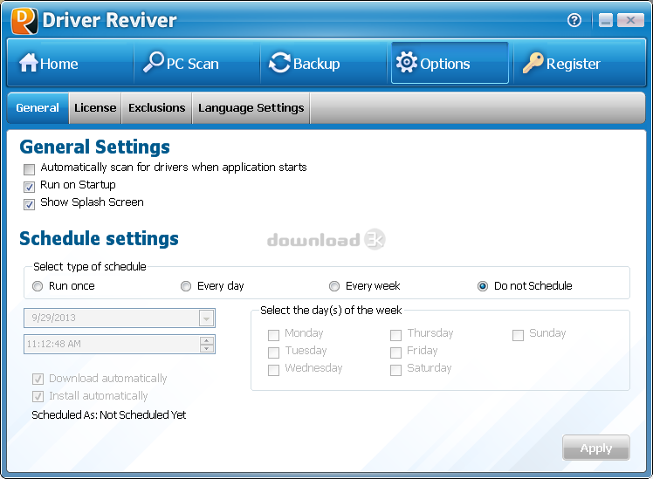
Task: Click 'Select the day(s) of the week' label
Action: [331, 310]
